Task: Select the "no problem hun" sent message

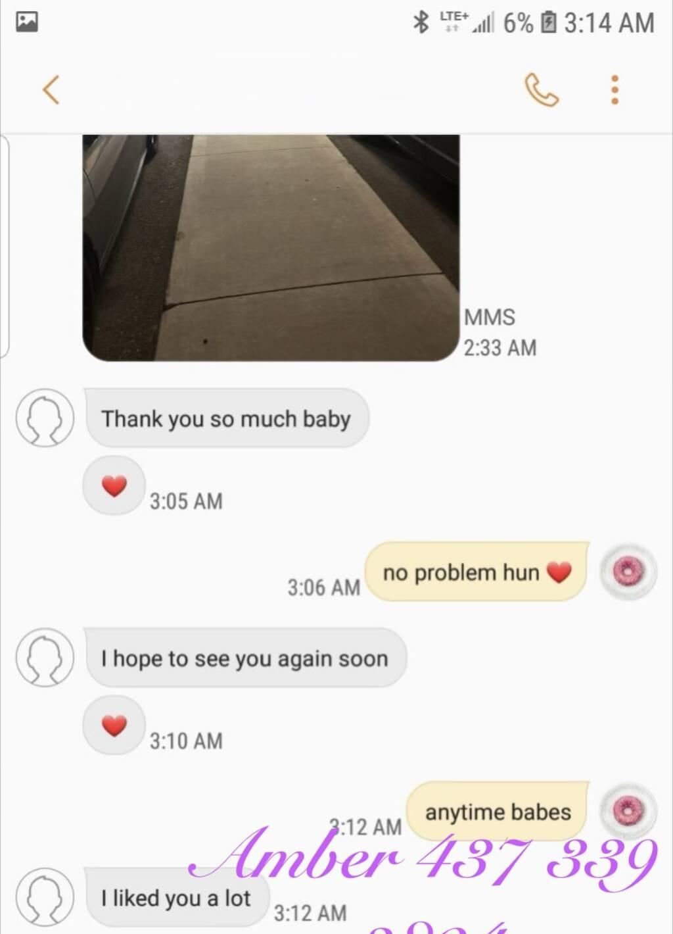Action: point(477,572)
